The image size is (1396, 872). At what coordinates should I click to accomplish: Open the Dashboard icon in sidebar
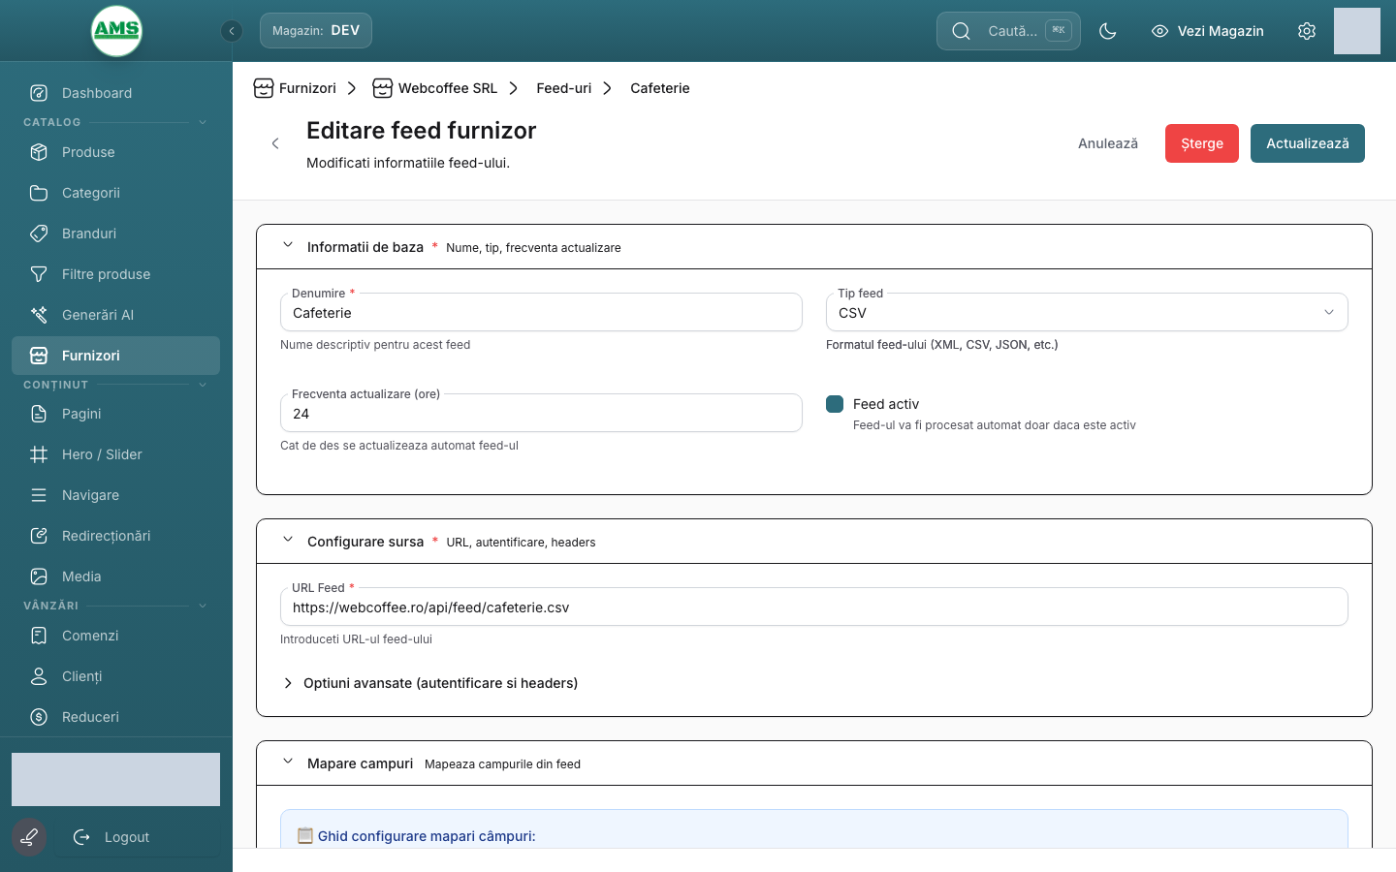39,93
